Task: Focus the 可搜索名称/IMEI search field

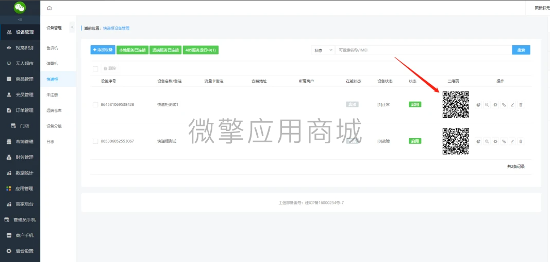Action: [x=423, y=50]
